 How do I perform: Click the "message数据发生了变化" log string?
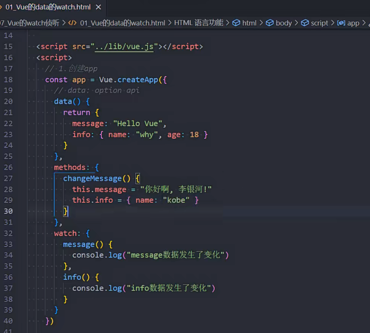(176, 255)
